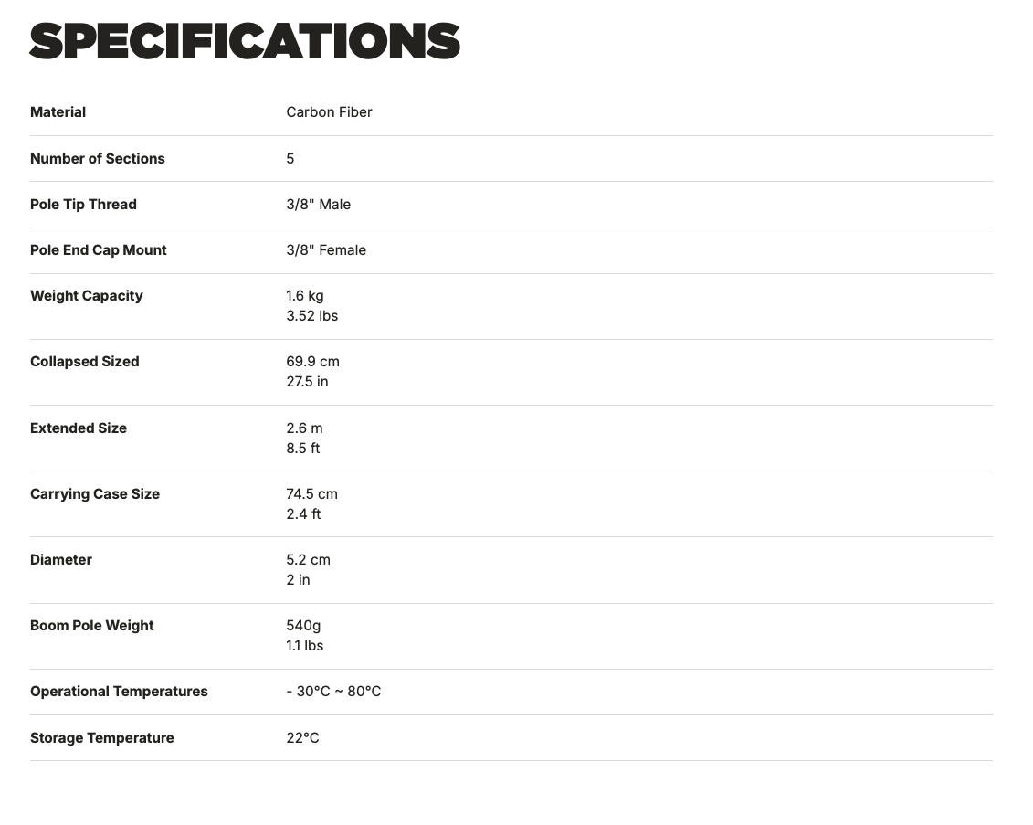Click the Extended Size label
This screenshot has width=1033, height=825.
(79, 428)
